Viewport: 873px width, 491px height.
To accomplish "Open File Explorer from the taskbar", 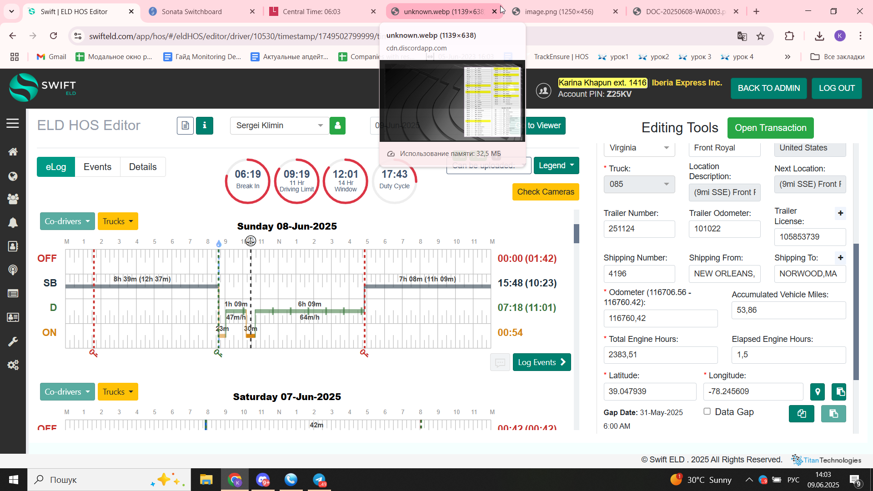I will coord(206,480).
